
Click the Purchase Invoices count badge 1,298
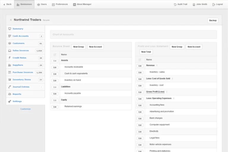pyautogui.click(x=39, y=72)
